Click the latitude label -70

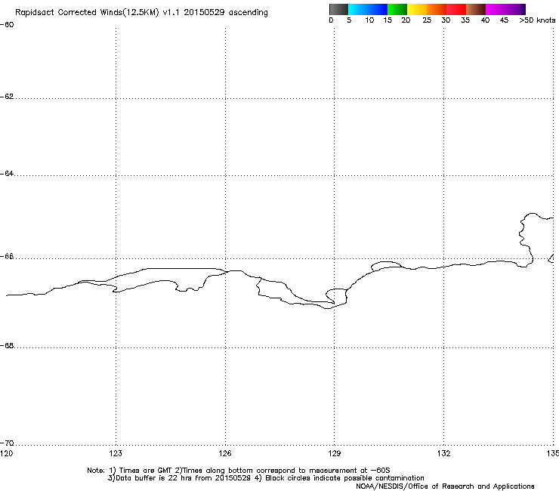(7, 443)
